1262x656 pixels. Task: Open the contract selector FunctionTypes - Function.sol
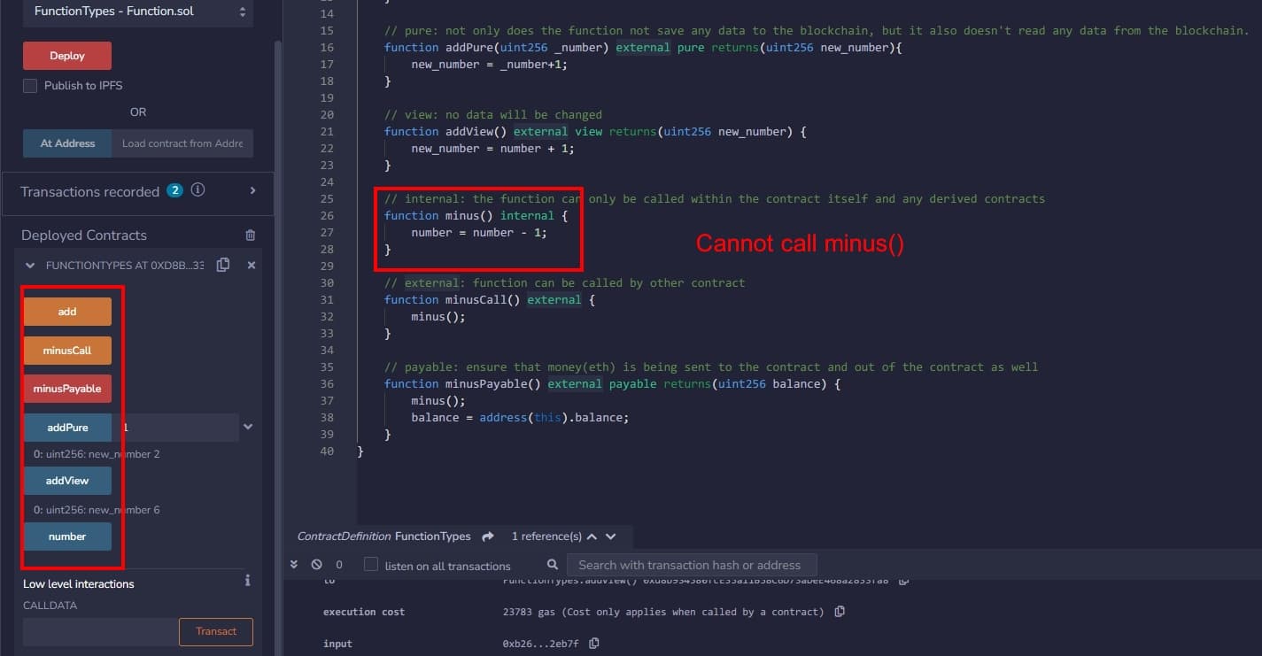[138, 12]
